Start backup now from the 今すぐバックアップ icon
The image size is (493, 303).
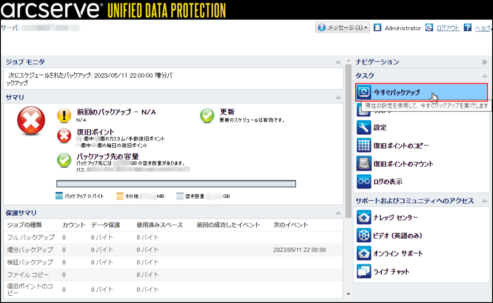coord(364,92)
